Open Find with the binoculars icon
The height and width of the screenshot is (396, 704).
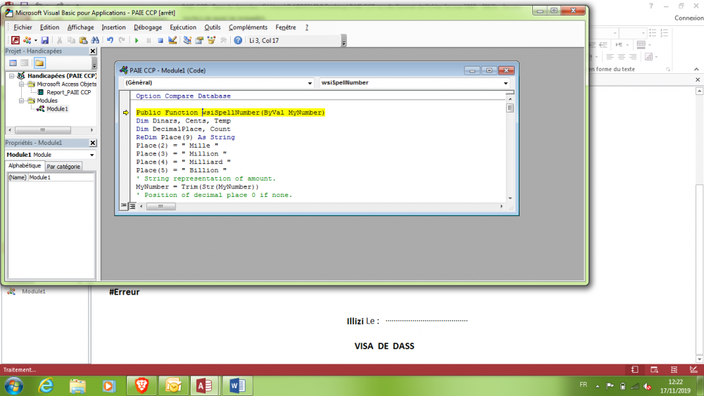(95, 40)
